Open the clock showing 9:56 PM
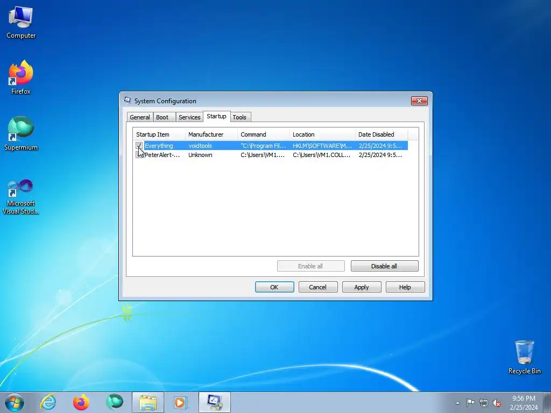Image resolution: width=551 pixels, height=413 pixels. pos(524,402)
